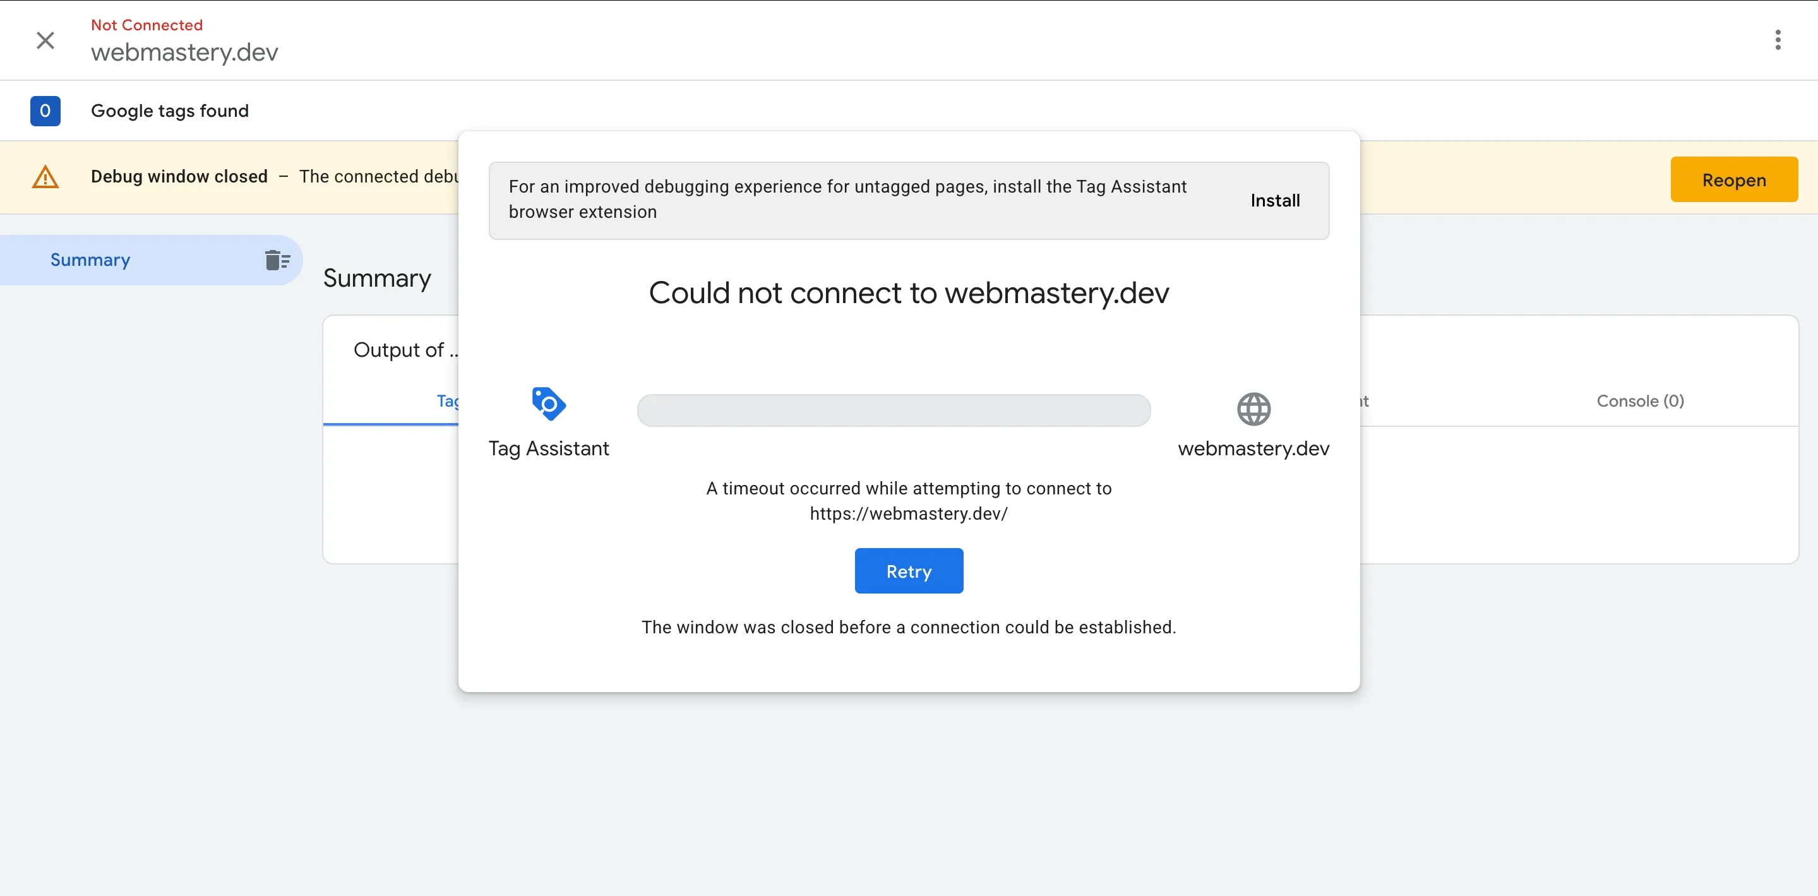Click the blue Google tags count badge
Screen dimensions: 1818x896
(x=45, y=111)
